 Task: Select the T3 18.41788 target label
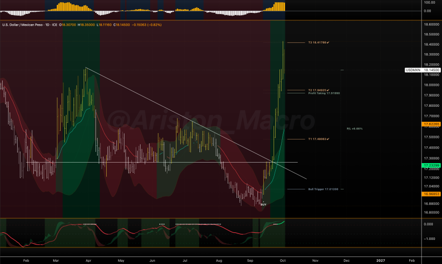tap(319, 42)
